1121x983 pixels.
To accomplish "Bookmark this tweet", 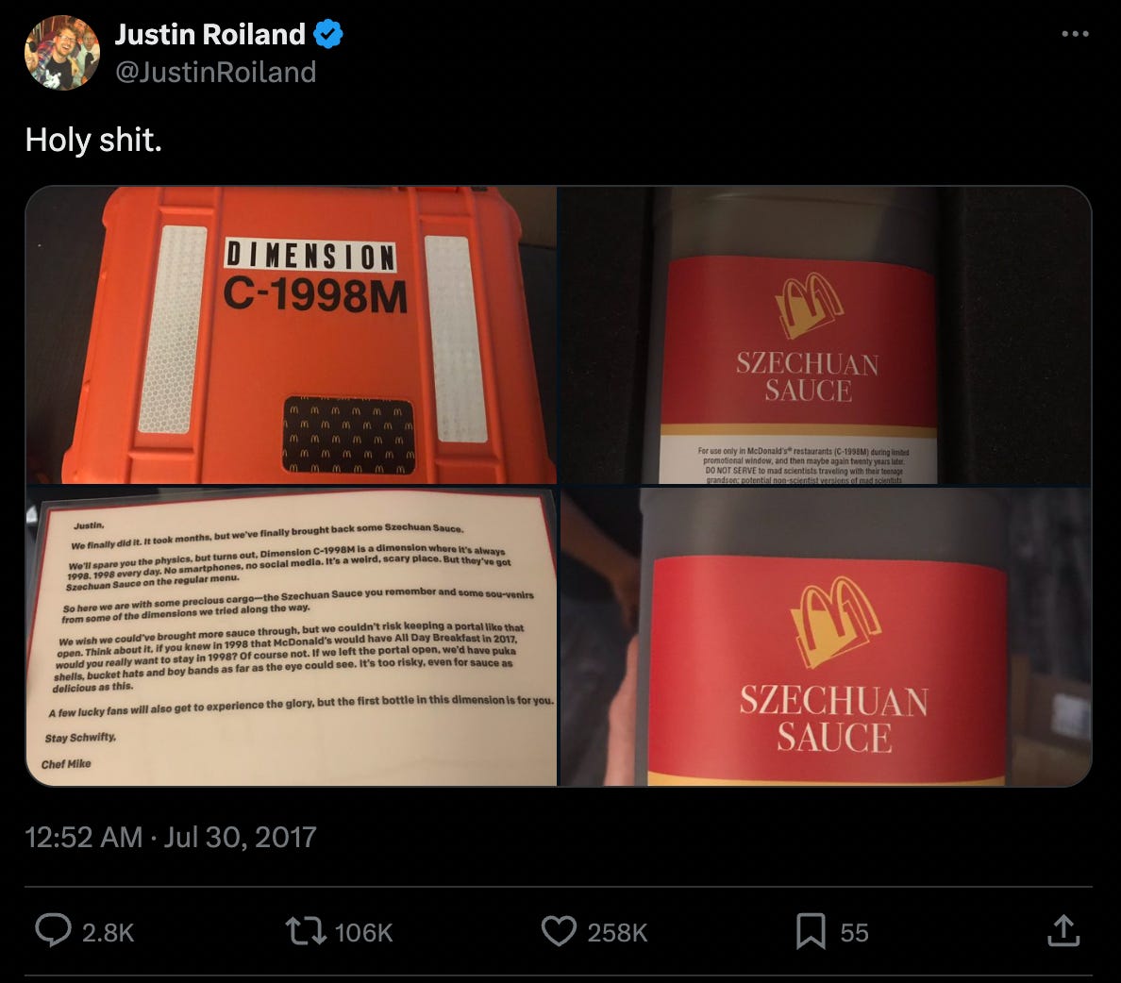I will coord(811,931).
